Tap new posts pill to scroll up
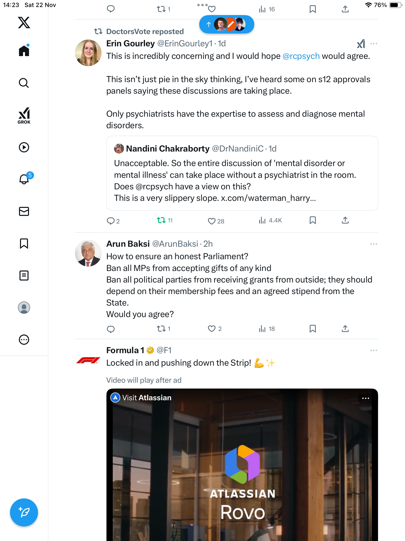This screenshot has width=405, height=541. pyautogui.click(x=226, y=25)
